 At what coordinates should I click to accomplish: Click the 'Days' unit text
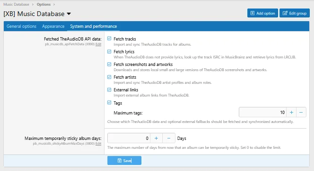tap(182, 138)
